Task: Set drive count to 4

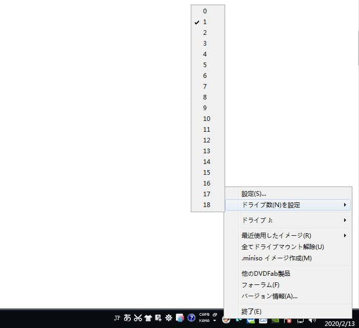Action: click(x=208, y=54)
